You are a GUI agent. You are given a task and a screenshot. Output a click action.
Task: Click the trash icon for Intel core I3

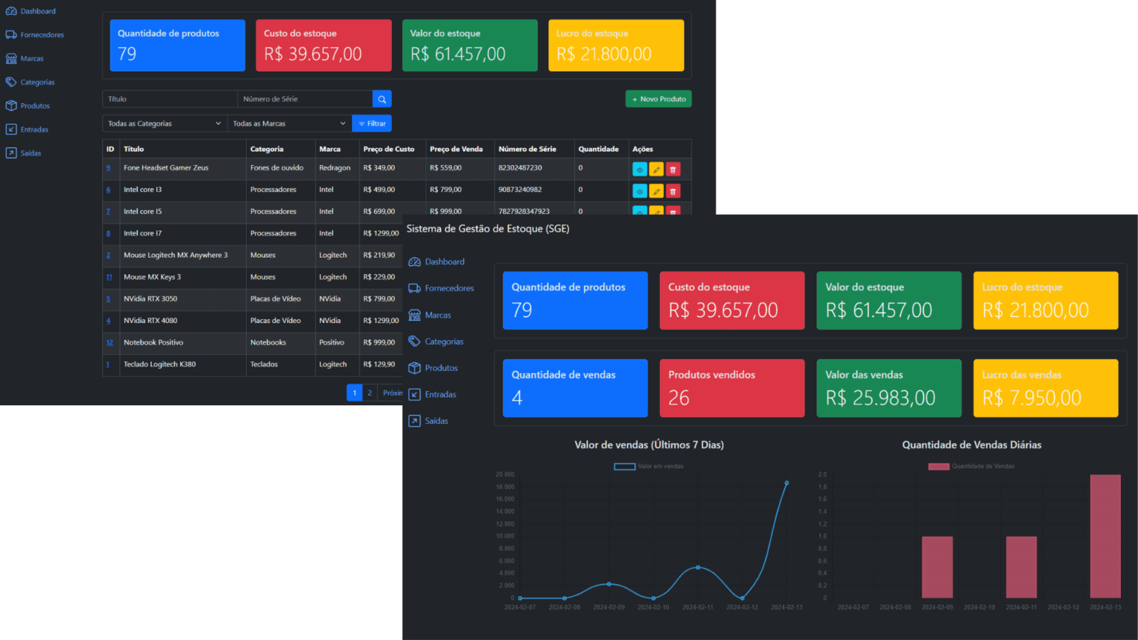tap(673, 191)
